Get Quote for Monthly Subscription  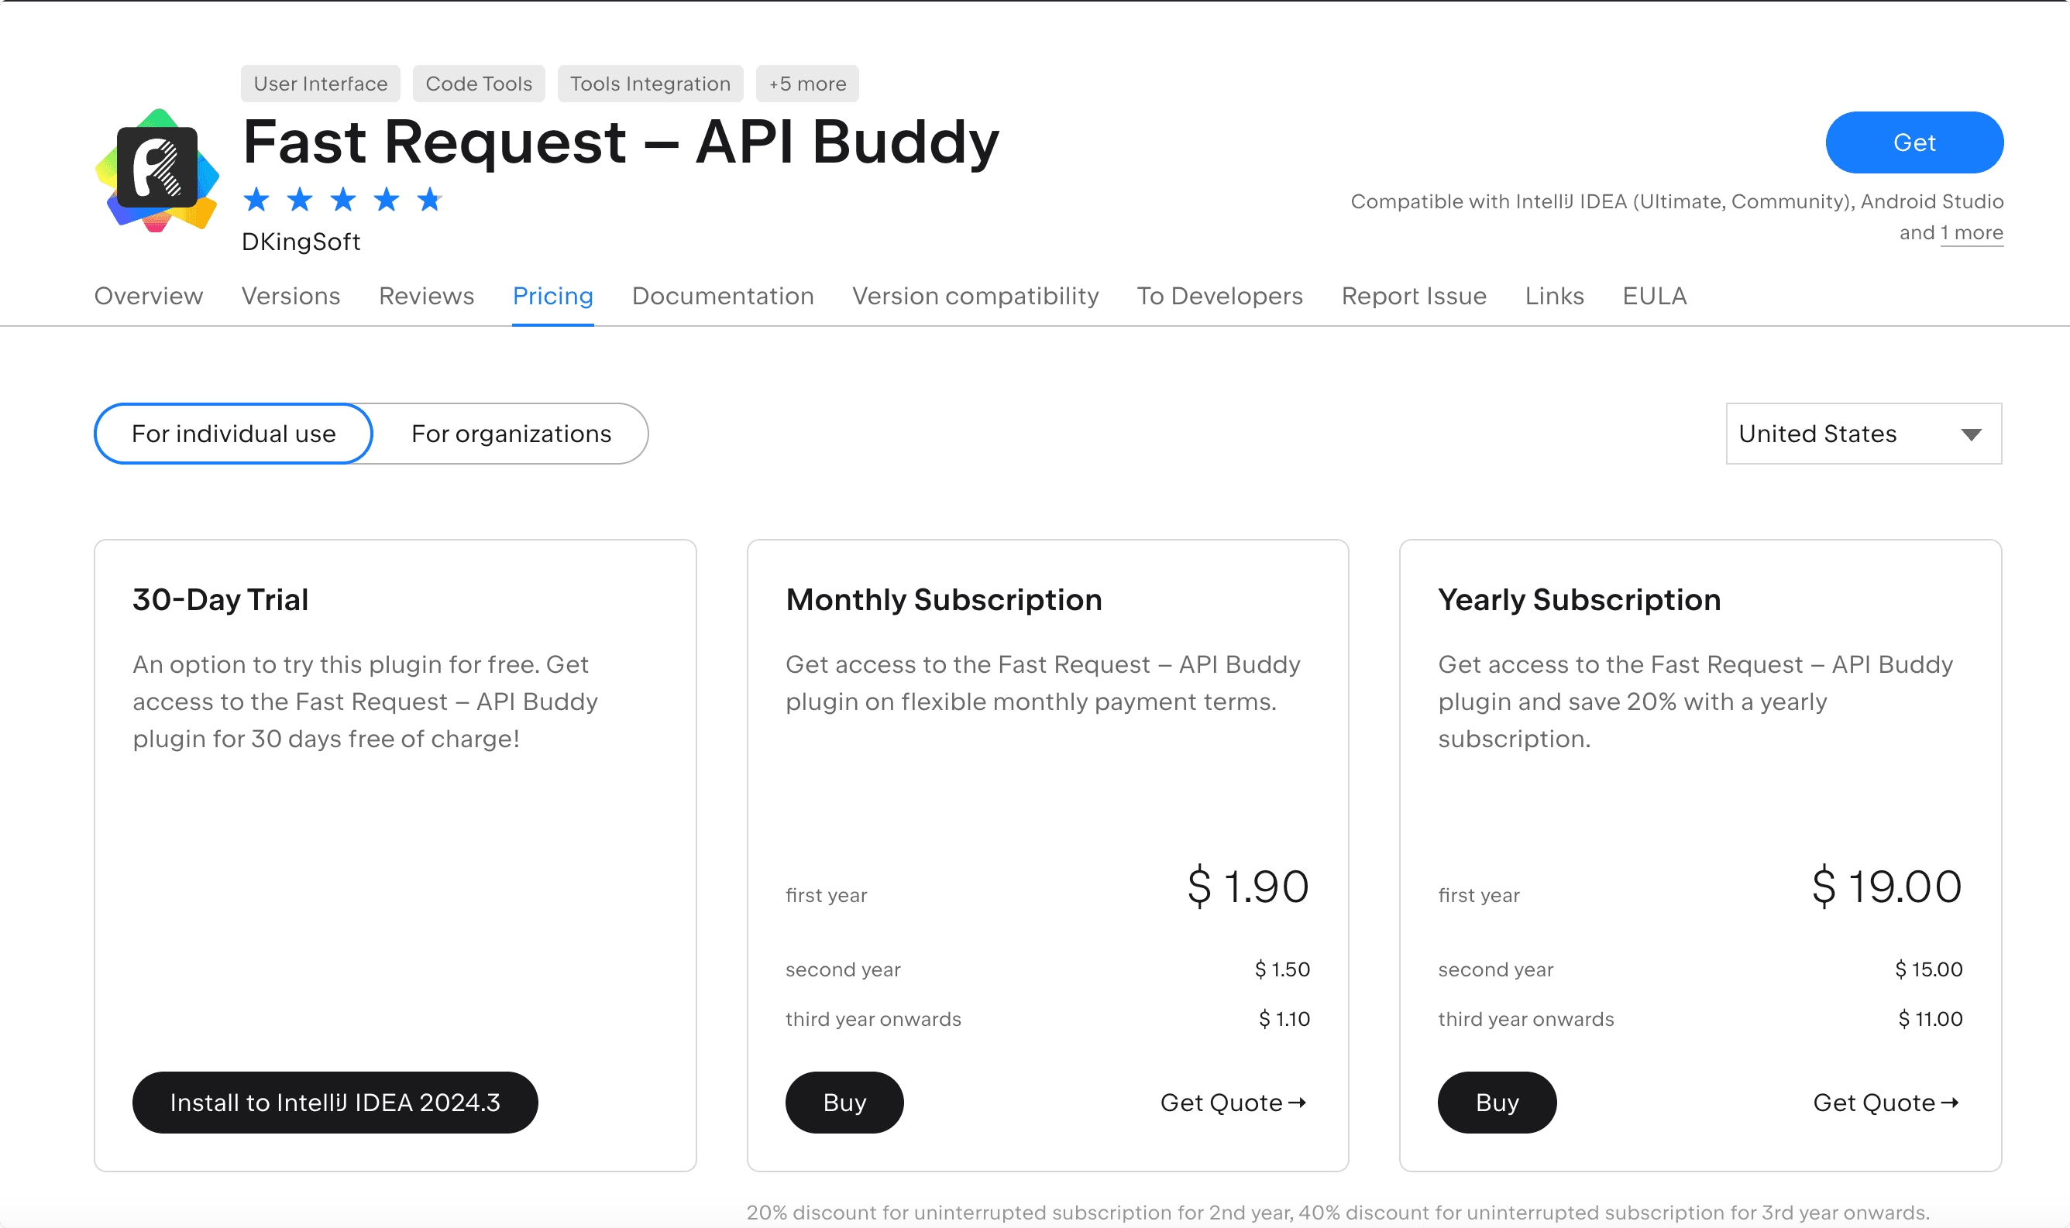pyautogui.click(x=1233, y=1103)
